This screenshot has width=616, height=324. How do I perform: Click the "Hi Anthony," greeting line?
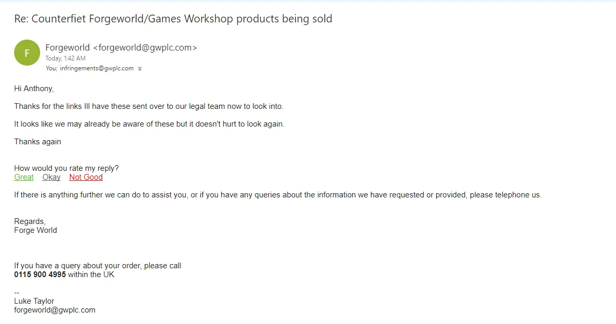point(34,89)
